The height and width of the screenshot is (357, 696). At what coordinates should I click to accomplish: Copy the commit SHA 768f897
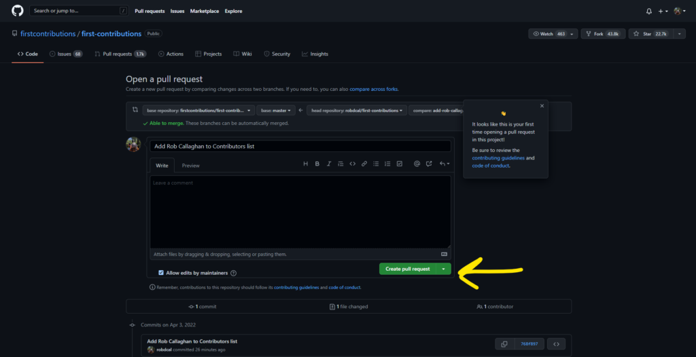click(504, 343)
